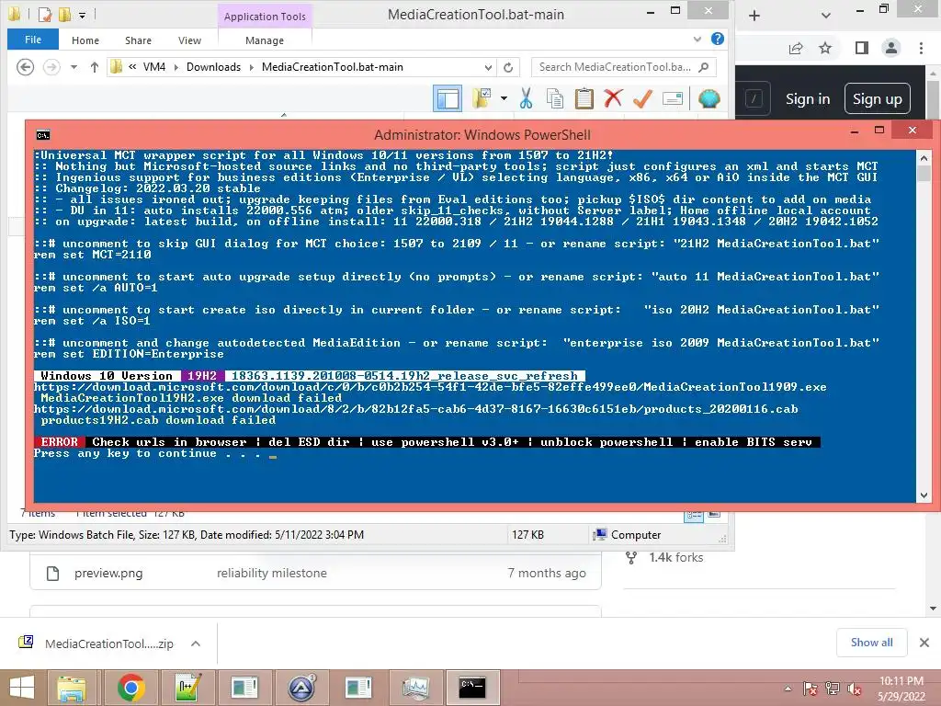941x706 pixels.
Task: Click MediaCreationTool.bat-main breadcrumb segment
Action: 333,67
